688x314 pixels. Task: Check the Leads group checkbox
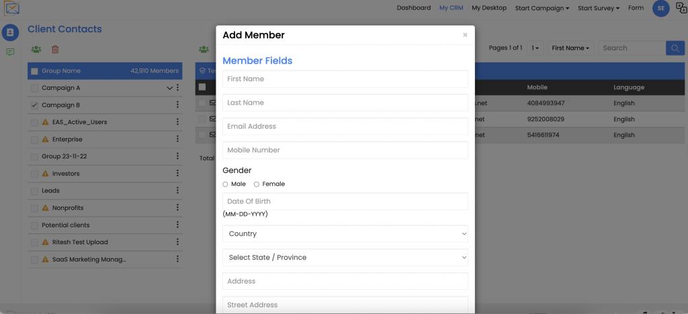tap(34, 191)
